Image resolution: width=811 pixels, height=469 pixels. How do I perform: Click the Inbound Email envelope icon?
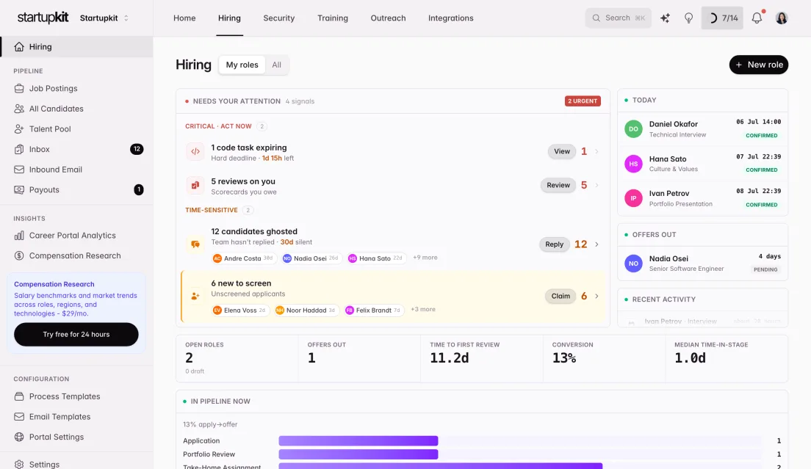19,170
